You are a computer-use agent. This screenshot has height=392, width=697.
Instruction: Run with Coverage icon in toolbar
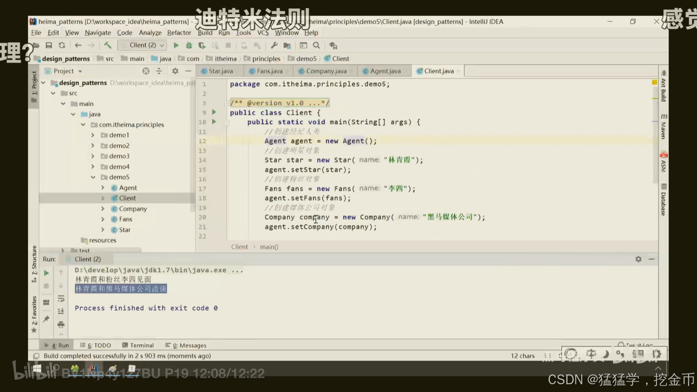pos(202,45)
